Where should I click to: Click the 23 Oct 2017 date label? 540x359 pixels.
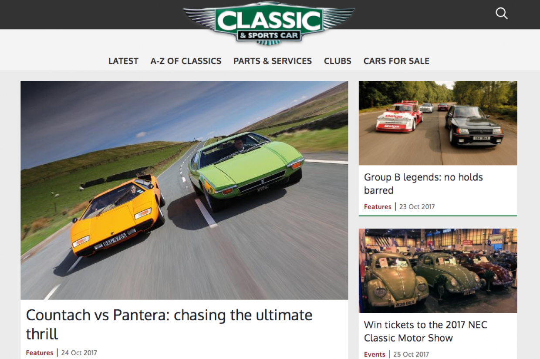pyautogui.click(x=417, y=207)
